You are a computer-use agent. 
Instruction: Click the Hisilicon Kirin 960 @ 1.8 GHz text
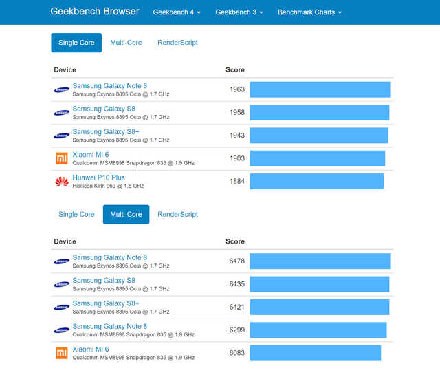(108, 186)
